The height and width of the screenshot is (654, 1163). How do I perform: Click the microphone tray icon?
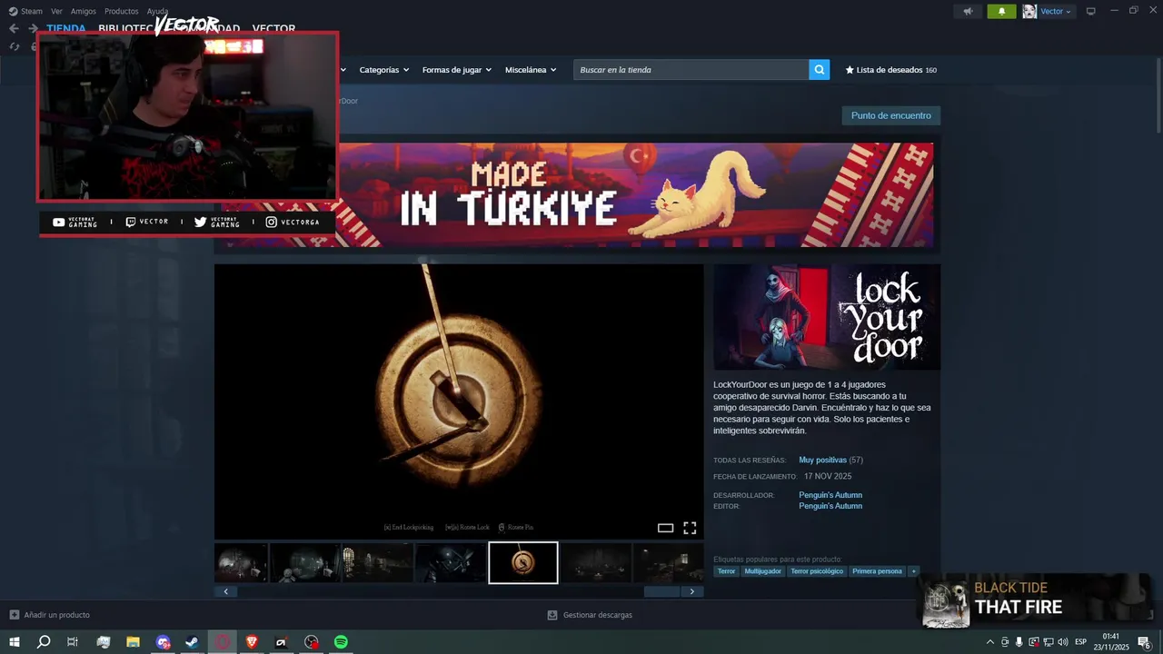click(x=1019, y=642)
